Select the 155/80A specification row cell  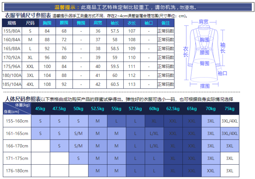tap(12, 31)
